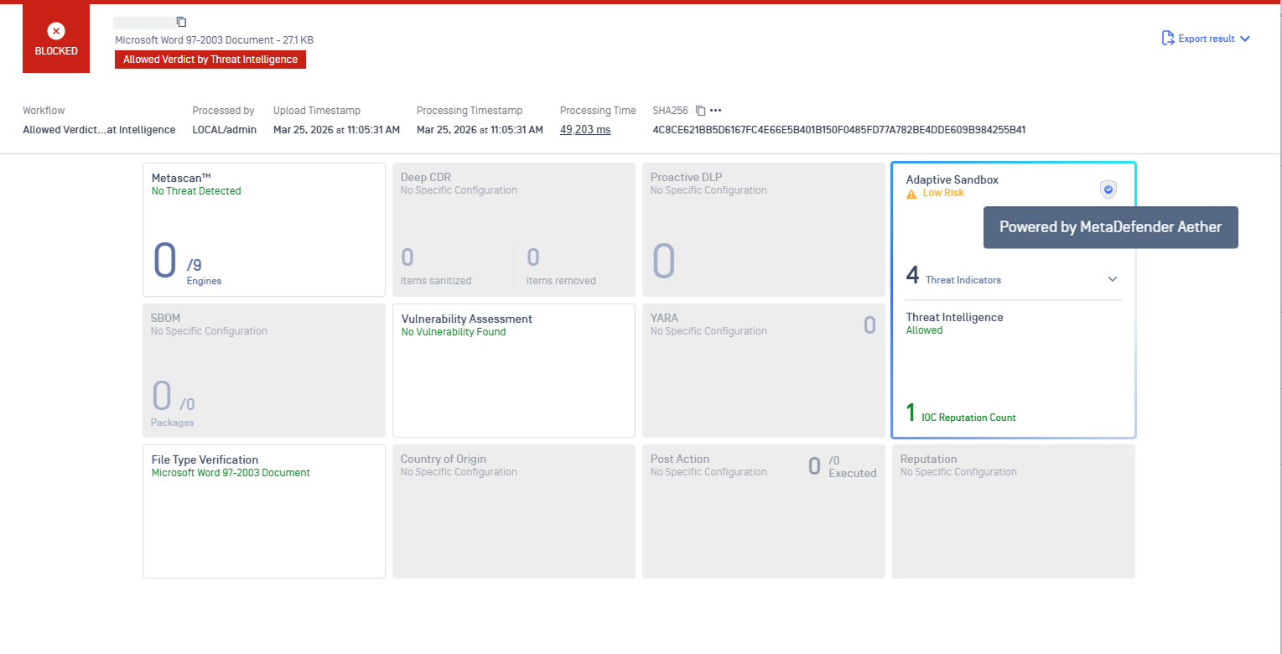Image resolution: width=1282 pixels, height=654 pixels.
Task: Click the red BLOCKED status X icon
Action: 56,31
